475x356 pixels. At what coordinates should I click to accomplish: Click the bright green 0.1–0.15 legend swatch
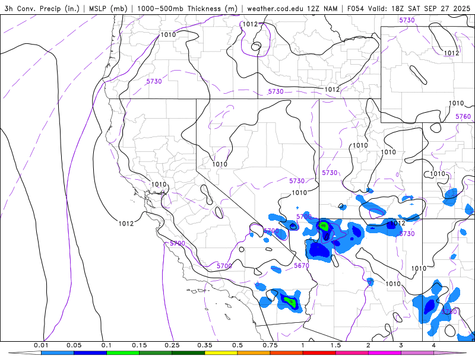[x=123, y=352]
